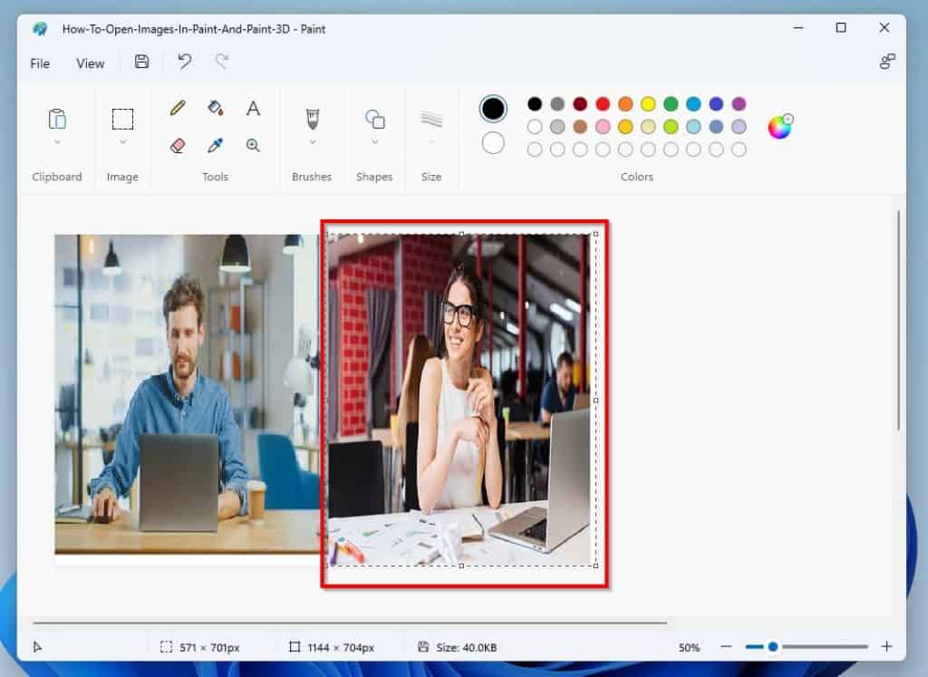This screenshot has width=928, height=677.
Task: Select Color 2 white secondary circle
Action: point(493,143)
